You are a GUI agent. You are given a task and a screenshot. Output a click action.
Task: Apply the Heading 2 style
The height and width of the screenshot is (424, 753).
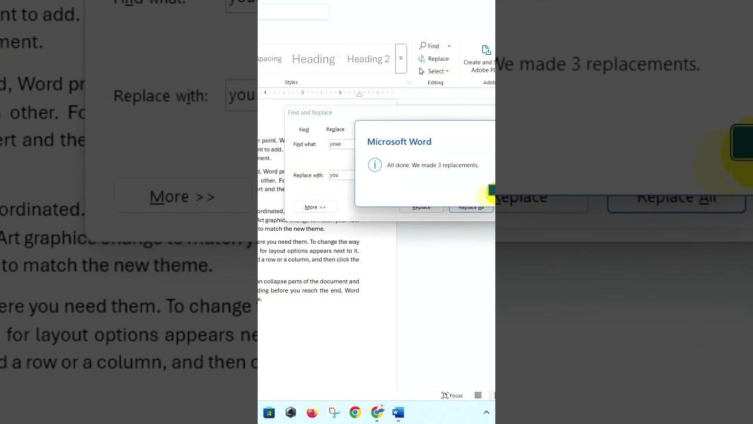(x=368, y=59)
